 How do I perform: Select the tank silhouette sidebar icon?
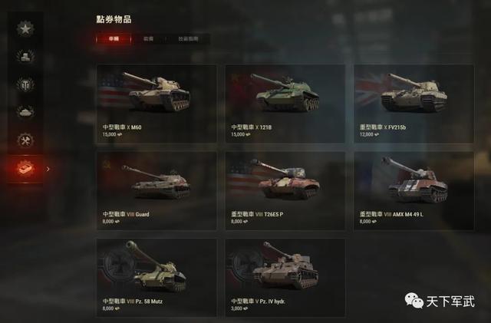tap(25, 112)
